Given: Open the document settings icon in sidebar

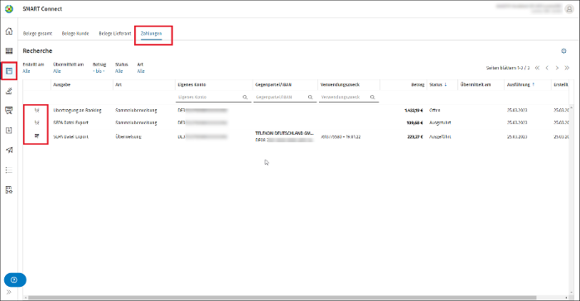Looking at the screenshot, I should 9,190.
